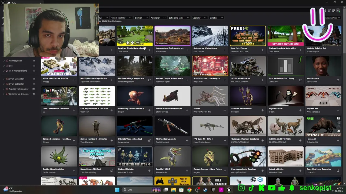Open Quixel Megascans publisher link
Viewport: 346px width, 194px height.
point(126,82)
